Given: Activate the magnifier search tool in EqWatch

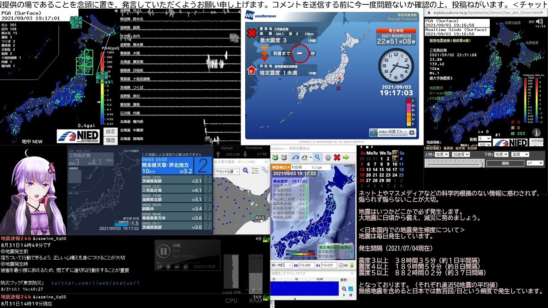Looking at the screenshot, I should click(317, 156).
